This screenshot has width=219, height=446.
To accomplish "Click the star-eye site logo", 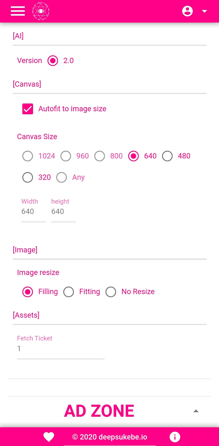I will (x=41, y=11).
